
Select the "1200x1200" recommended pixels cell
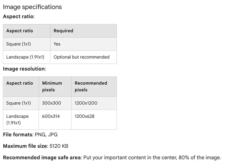pyautogui.click(x=86, y=103)
